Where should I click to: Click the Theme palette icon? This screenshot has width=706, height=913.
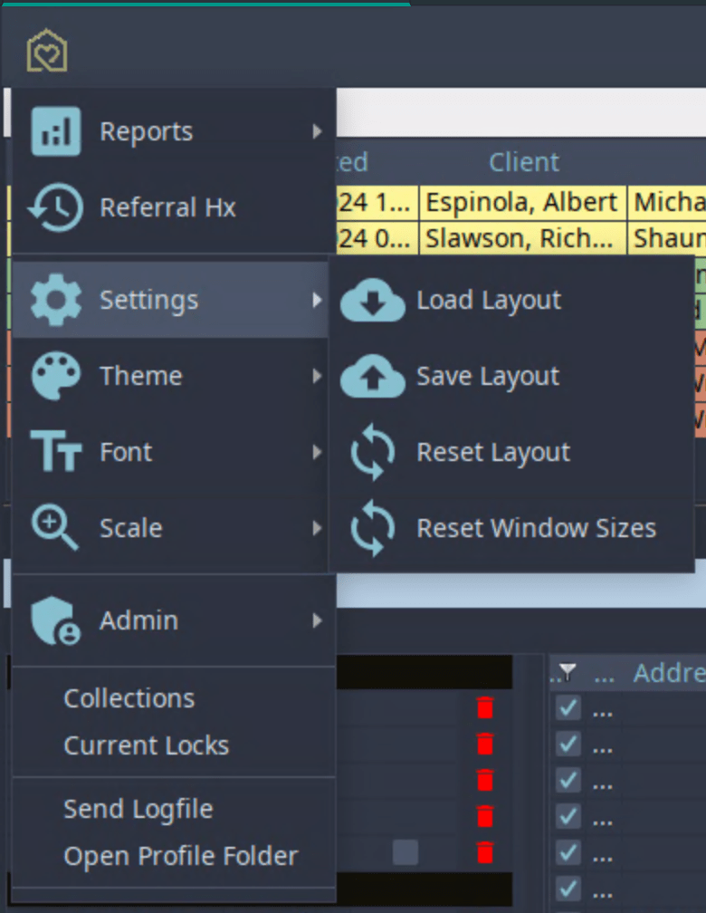[x=56, y=376]
